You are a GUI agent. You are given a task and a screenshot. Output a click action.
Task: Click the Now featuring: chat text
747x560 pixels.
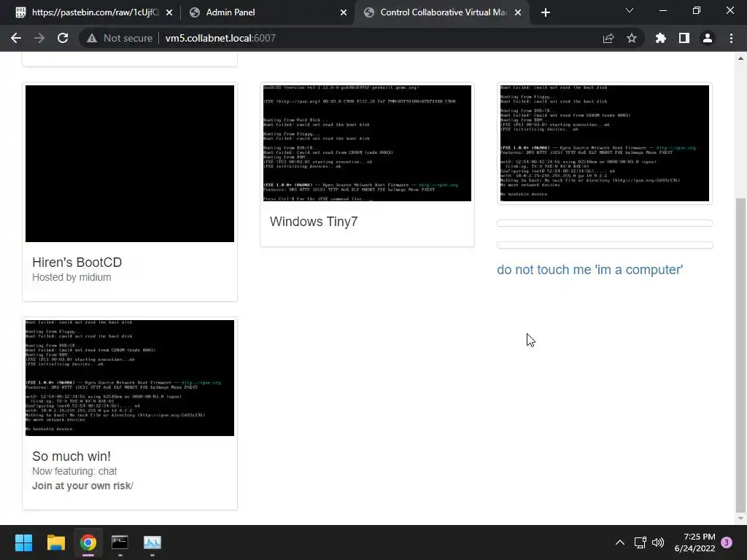coord(74,471)
